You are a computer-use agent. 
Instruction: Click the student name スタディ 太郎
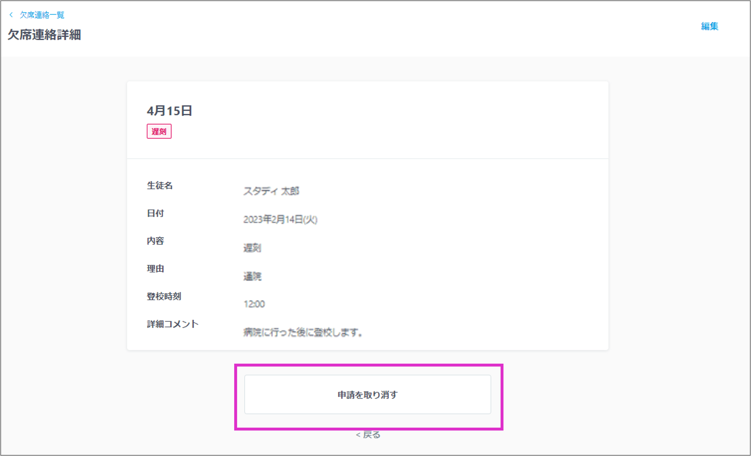pos(271,191)
